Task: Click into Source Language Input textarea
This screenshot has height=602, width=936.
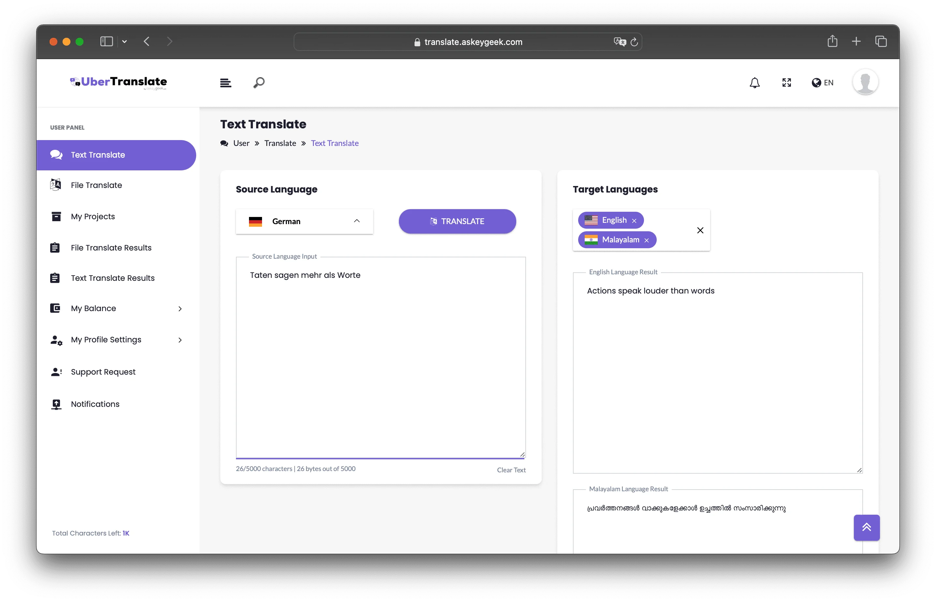Action: tap(380, 358)
